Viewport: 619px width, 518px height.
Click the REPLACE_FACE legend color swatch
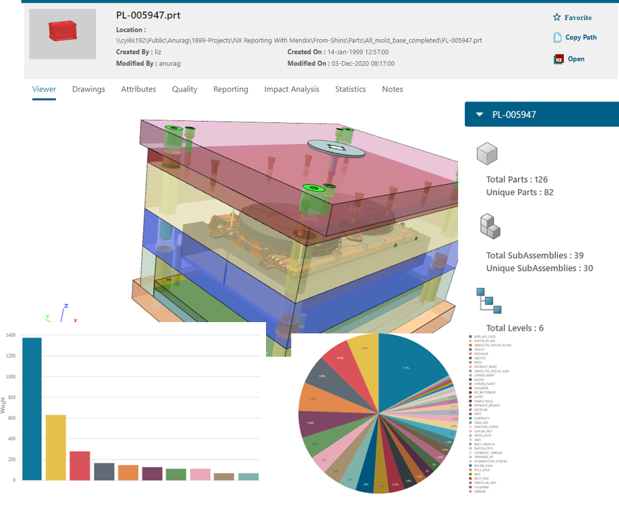coord(471,337)
